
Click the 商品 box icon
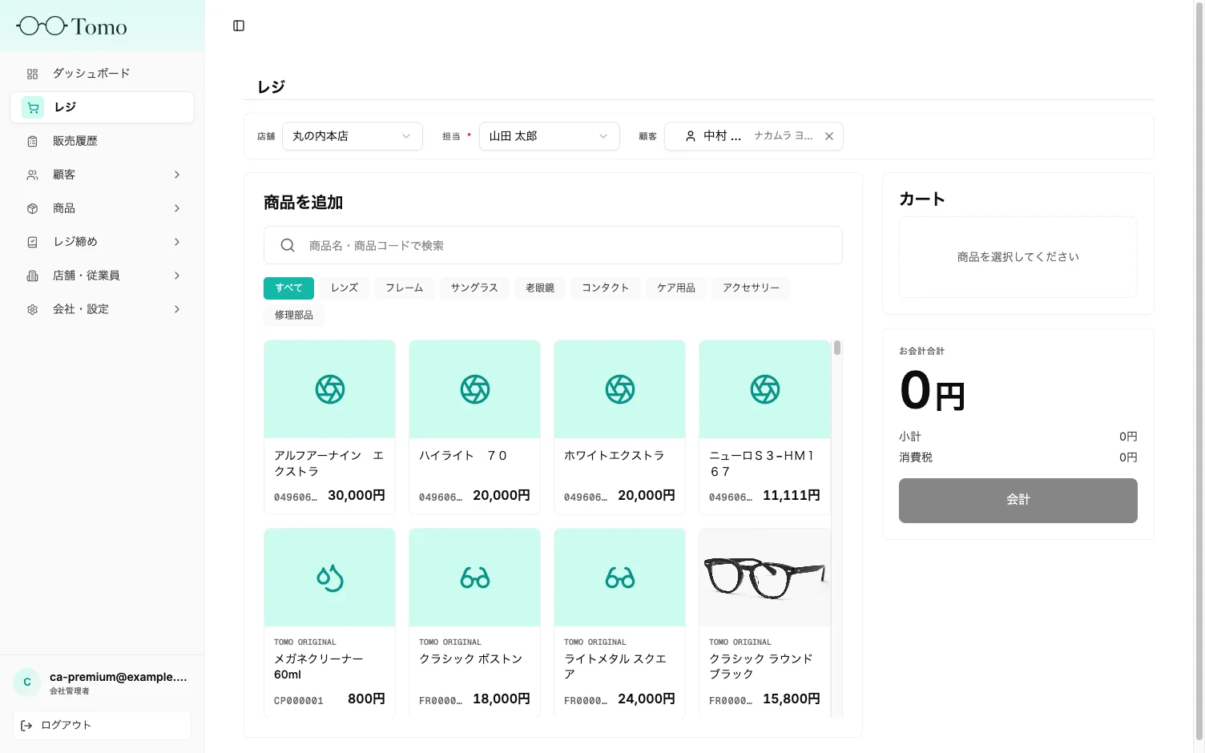pos(33,208)
